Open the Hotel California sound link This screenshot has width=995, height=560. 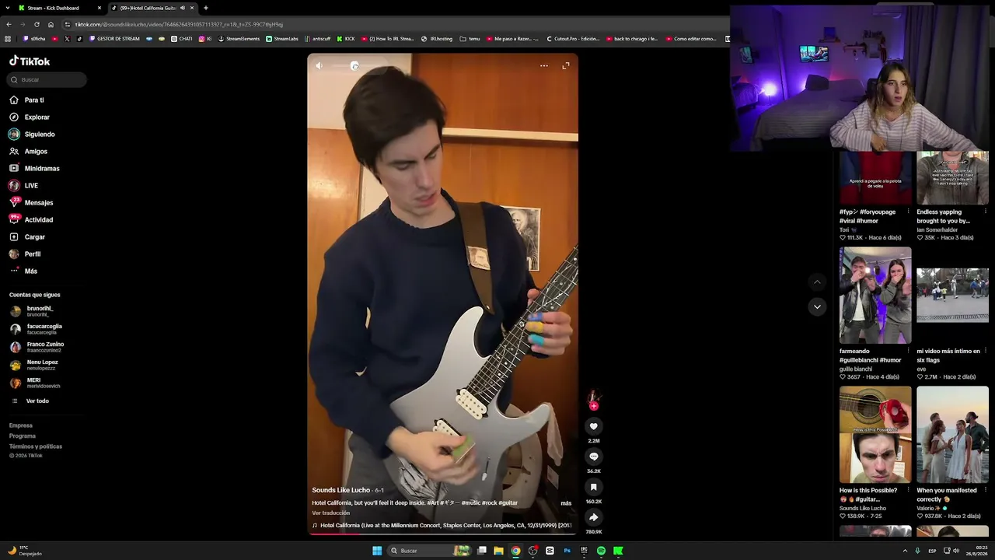pos(442,526)
